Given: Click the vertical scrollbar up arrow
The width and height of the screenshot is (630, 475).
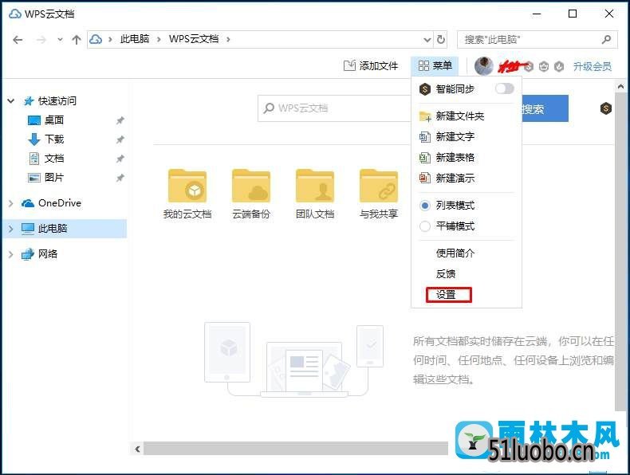Looking at the screenshot, I should pos(620,87).
